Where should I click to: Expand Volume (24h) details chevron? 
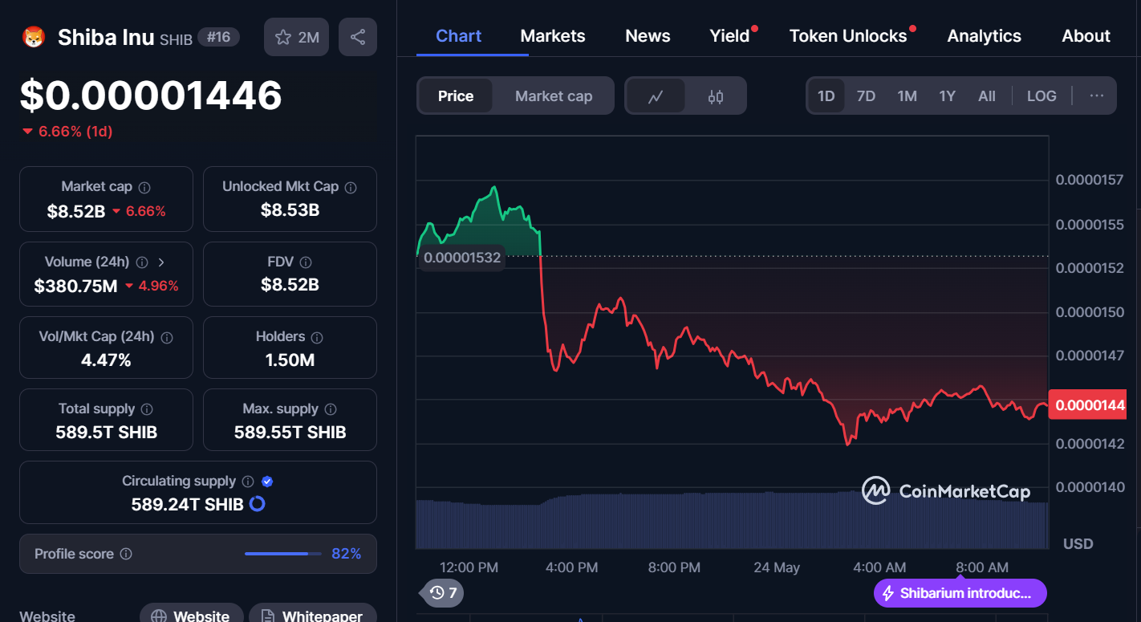(x=161, y=262)
